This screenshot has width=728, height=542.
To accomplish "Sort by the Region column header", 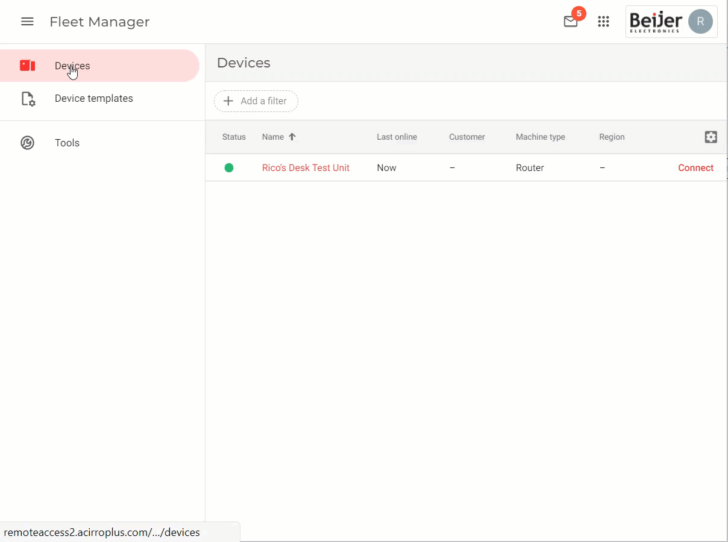I will pos(612,137).
